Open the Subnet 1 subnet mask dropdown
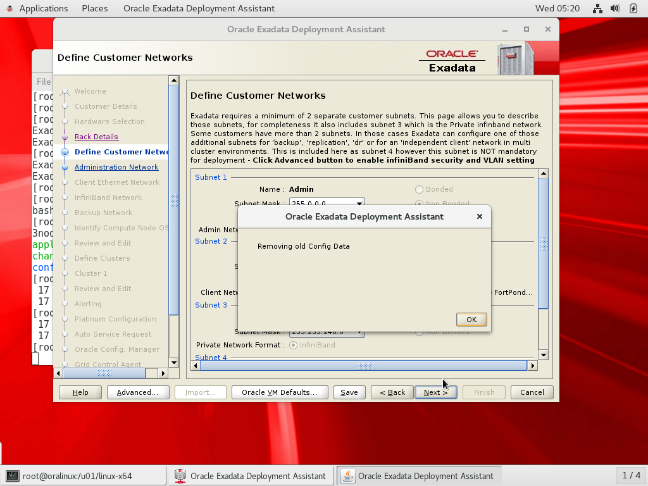This screenshot has height=486, width=648. (x=359, y=203)
